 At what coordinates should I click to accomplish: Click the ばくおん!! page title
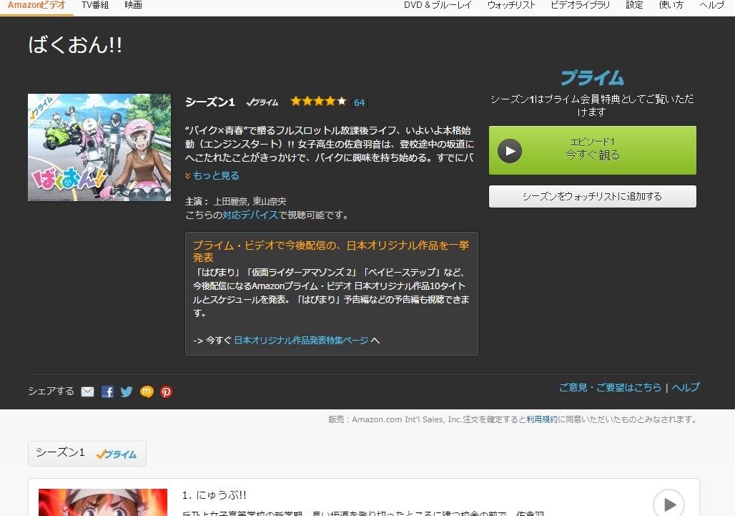pos(76,45)
